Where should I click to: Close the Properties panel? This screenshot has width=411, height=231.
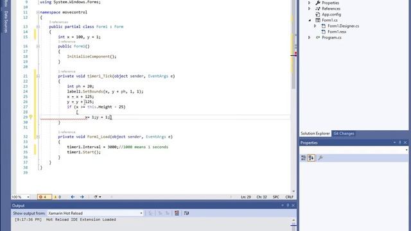point(405,142)
